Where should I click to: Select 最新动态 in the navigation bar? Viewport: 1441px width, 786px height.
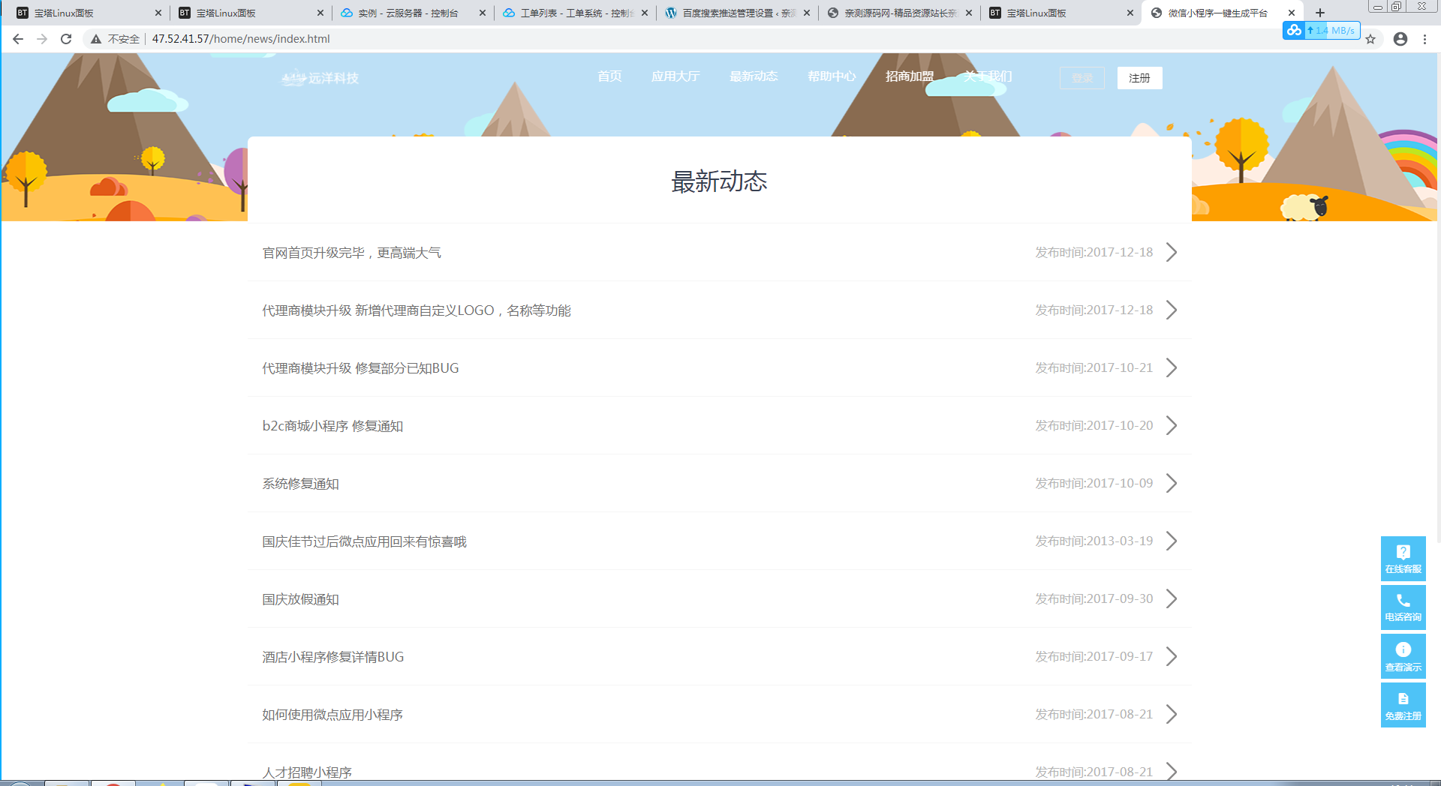754,76
